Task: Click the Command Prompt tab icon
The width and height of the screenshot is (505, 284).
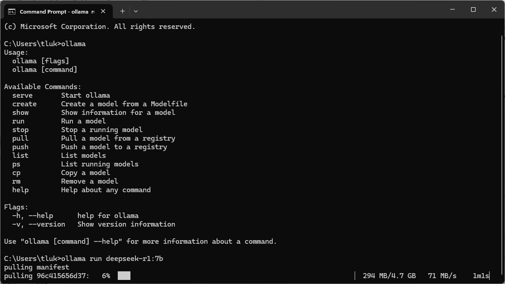Action: click(12, 12)
